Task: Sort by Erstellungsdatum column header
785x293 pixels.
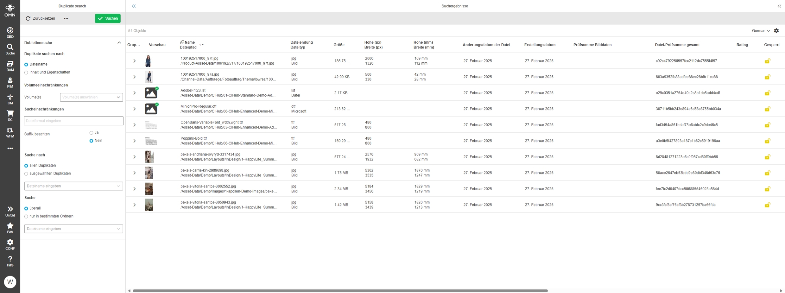Action: click(540, 45)
